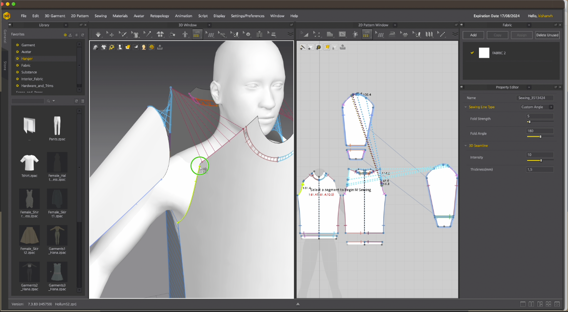Activate the active segment sewing tool in 2D toolbar
The height and width of the screenshot is (312, 568).
(x=367, y=34)
